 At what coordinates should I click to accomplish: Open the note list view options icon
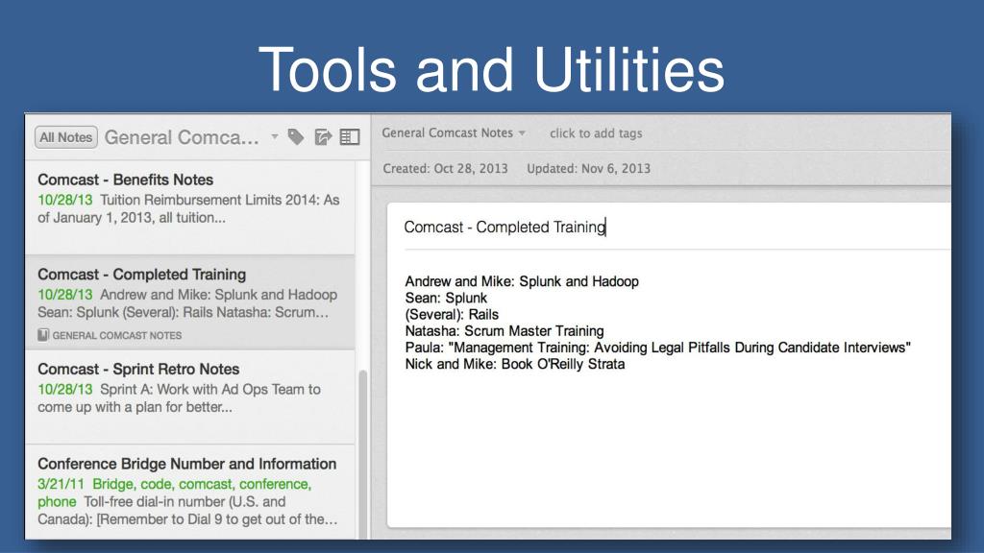click(x=349, y=137)
